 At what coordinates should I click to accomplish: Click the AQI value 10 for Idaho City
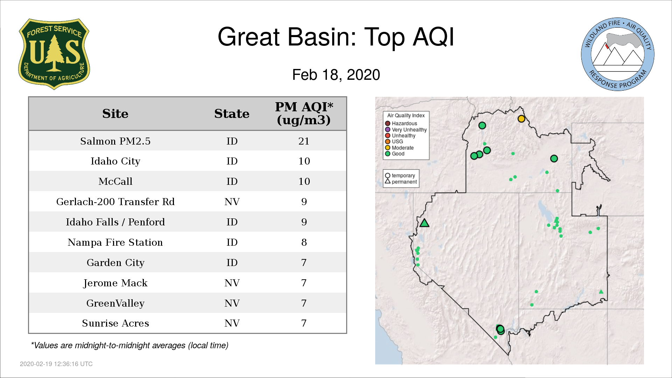pyautogui.click(x=304, y=161)
